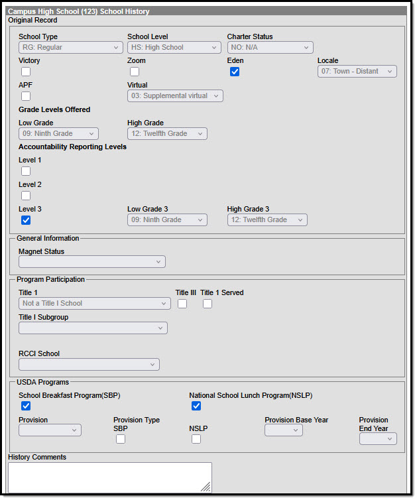Screen dimensions: 417x500
Task: Check the Provision Type SBP checkbox
Action: pyautogui.click(x=121, y=439)
